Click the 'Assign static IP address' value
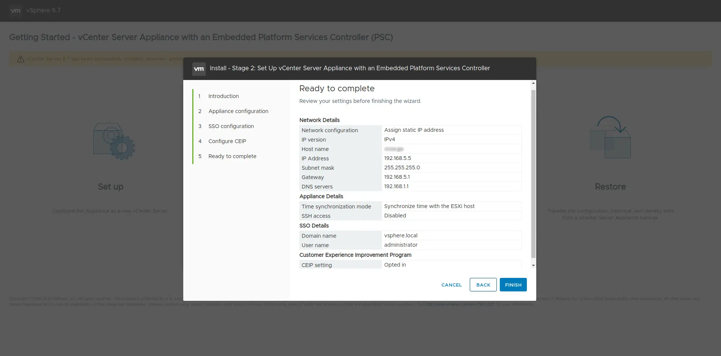 point(414,130)
